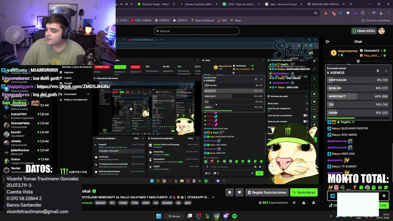The width and height of the screenshot is (393, 221).
Task: Vote for 133 poll option
Action: 358,105
